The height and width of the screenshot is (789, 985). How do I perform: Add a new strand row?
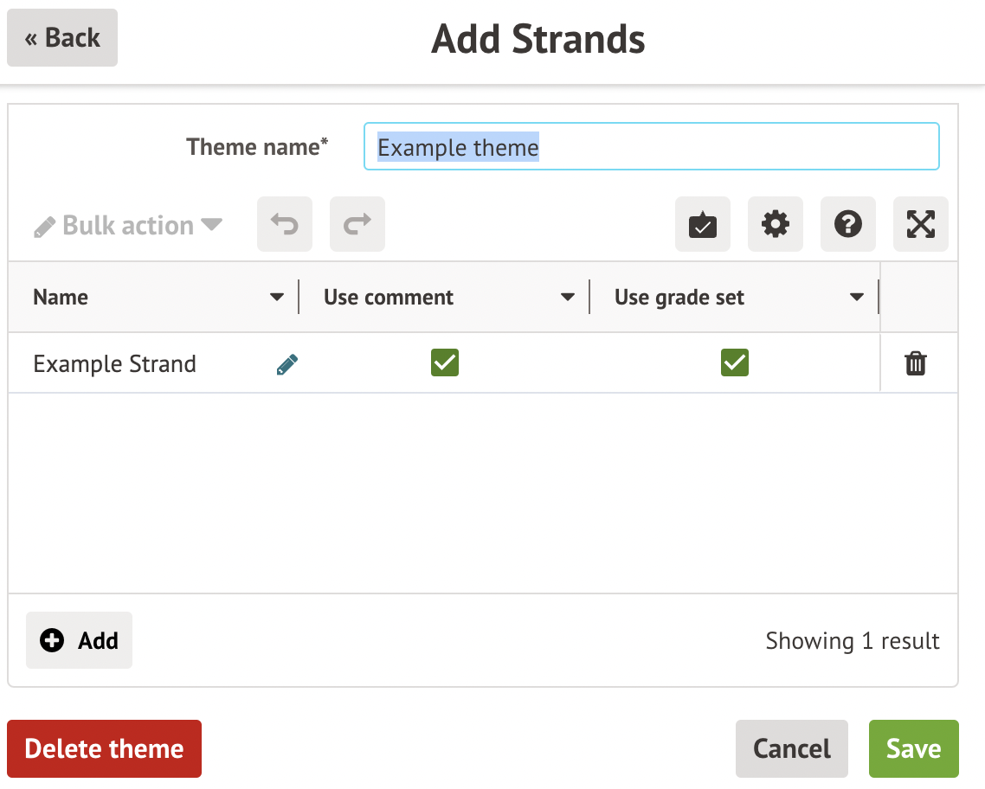click(80, 641)
